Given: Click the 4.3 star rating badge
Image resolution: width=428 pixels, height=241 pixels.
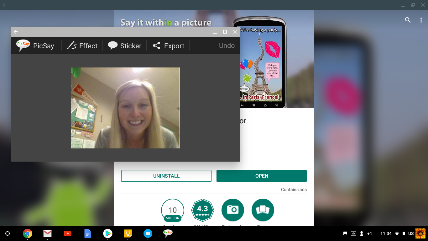Looking at the screenshot, I should pyautogui.click(x=203, y=210).
